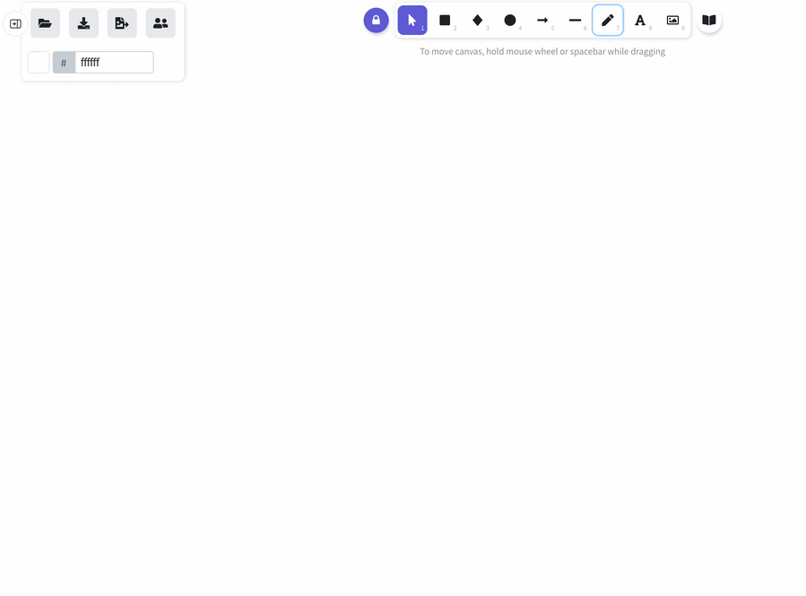
Task: Select the Diamond tool
Action: pyautogui.click(x=477, y=20)
